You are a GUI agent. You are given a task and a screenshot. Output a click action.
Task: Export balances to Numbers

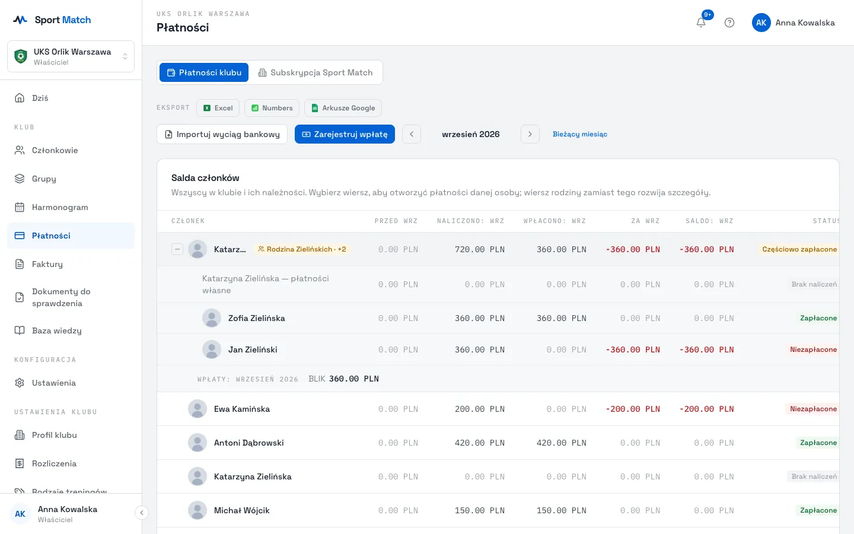[272, 108]
